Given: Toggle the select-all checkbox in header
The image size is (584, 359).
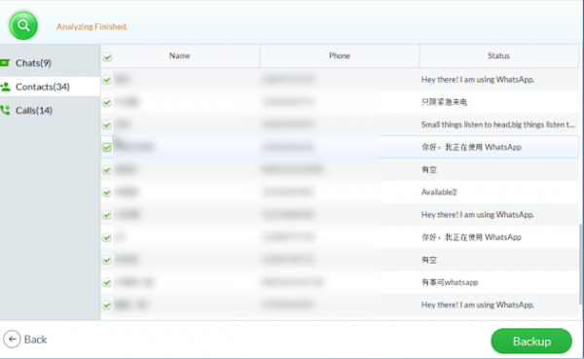Looking at the screenshot, I should [x=108, y=57].
